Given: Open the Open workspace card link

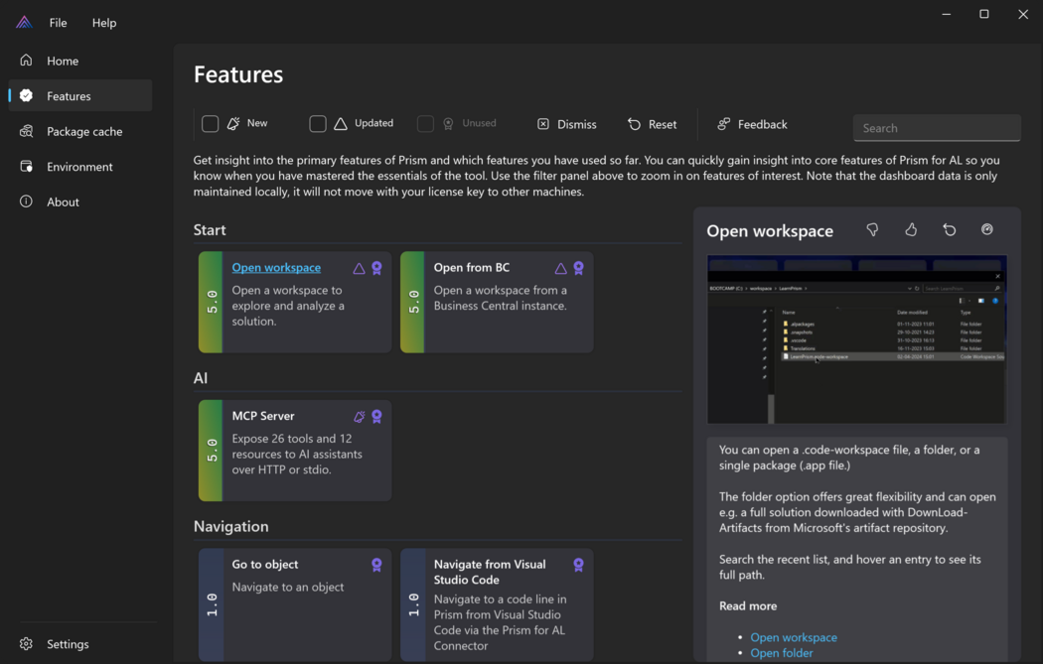Looking at the screenshot, I should tap(276, 267).
